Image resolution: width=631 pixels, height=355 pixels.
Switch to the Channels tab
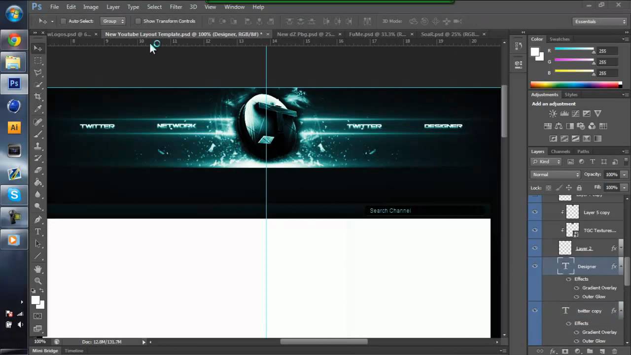point(561,151)
